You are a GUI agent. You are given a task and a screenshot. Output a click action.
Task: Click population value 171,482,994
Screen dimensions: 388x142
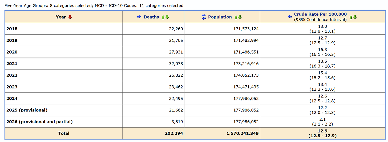click(245, 40)
